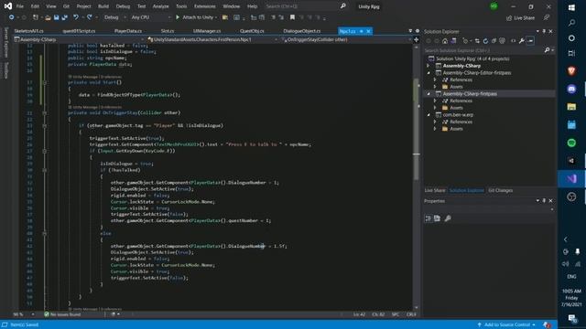Image resolution: width=586 pixels, height=329 pixels.
Task: Open Brave browser from the taskbar
Action: click(571, 71)
